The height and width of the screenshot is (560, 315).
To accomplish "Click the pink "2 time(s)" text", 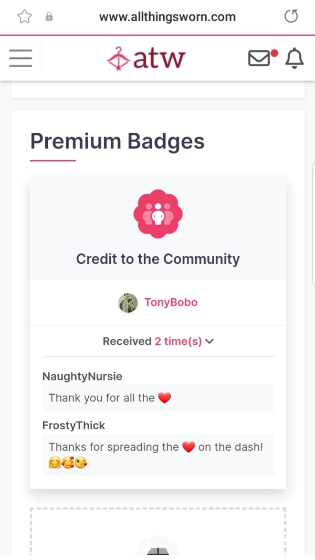I will tap(178, 342).
